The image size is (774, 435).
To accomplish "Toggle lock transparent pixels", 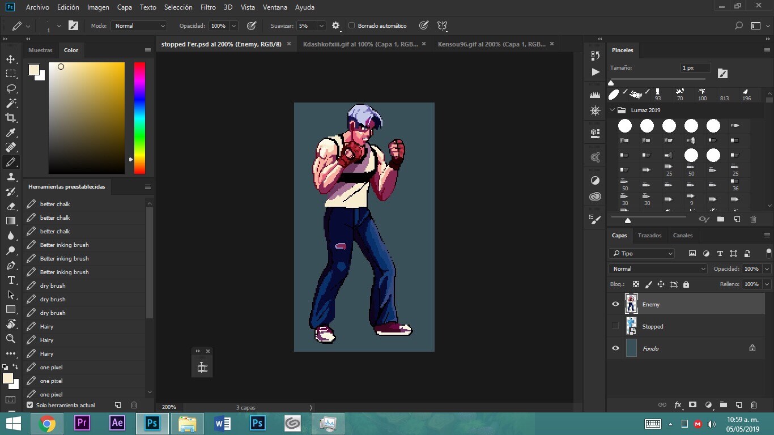I will click(636, 284).
